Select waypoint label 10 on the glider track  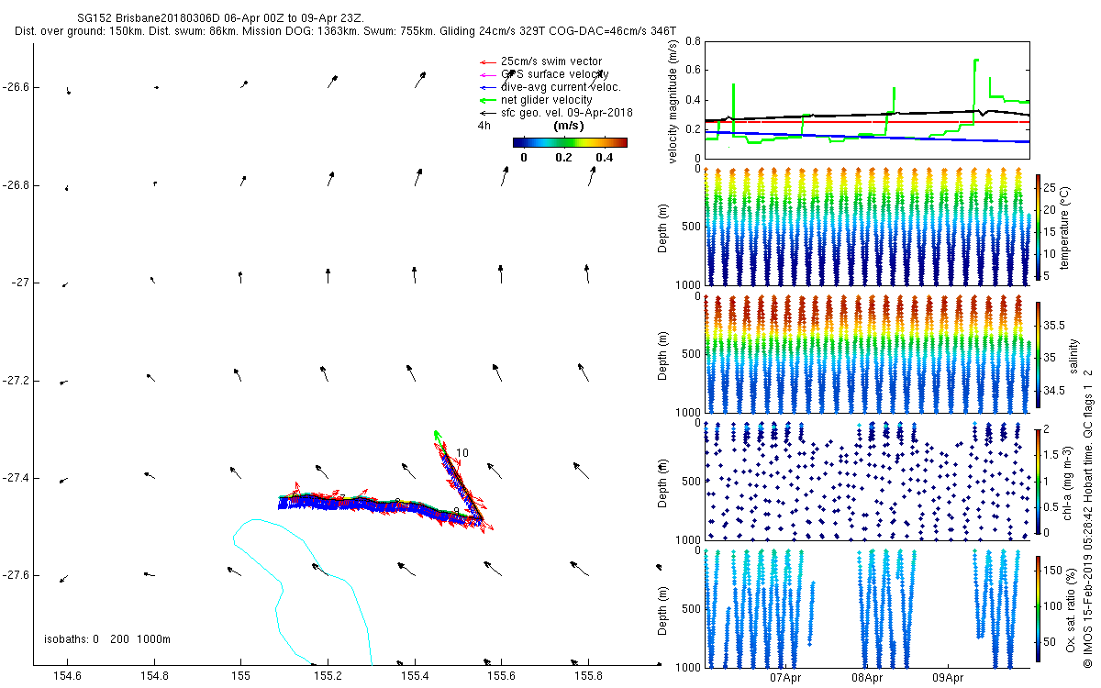462,453
